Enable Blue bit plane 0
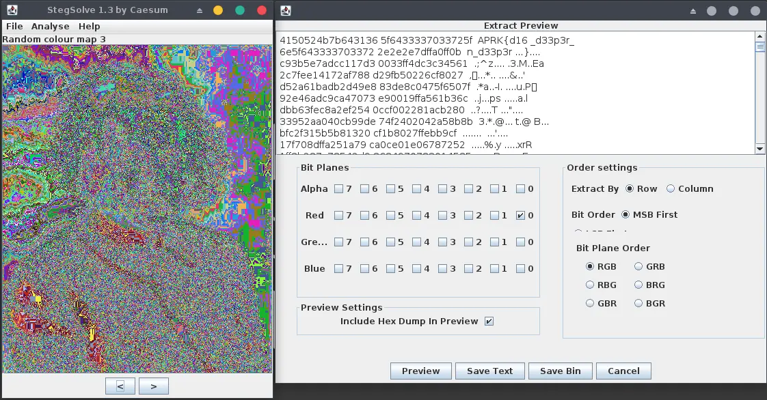Image resolution: width=767 pixels, height=400 pixels. pos(520,269)
